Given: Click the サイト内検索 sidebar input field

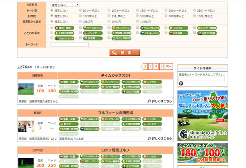Looking at the screenshot, I should click(201, 79).
